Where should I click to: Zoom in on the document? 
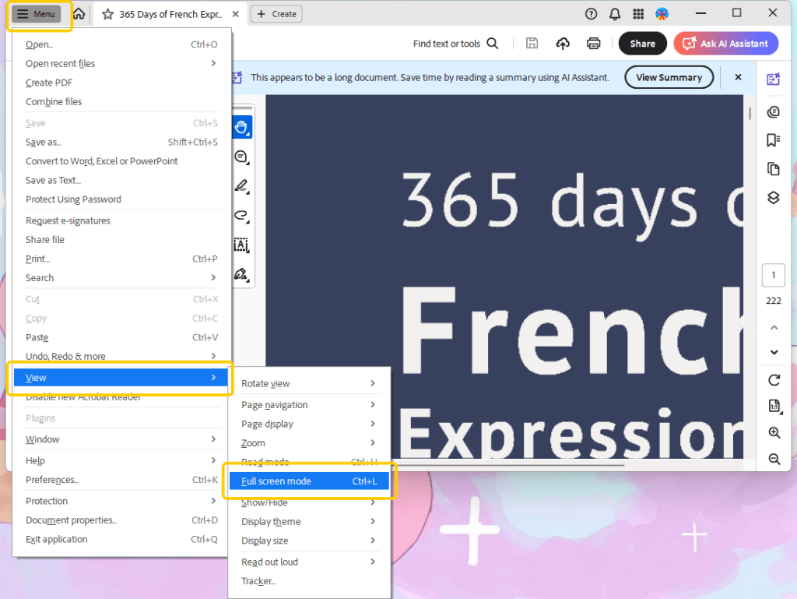pyautogui.click(x=774, y=433)
